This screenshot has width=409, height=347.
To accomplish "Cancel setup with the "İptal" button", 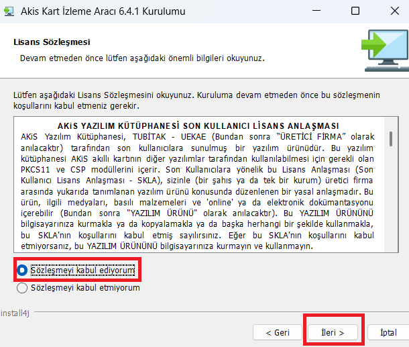I will coord(388,332).
